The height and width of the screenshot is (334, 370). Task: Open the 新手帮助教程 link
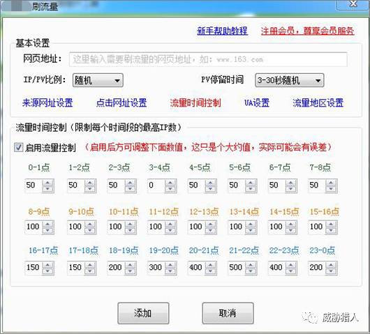222,31
